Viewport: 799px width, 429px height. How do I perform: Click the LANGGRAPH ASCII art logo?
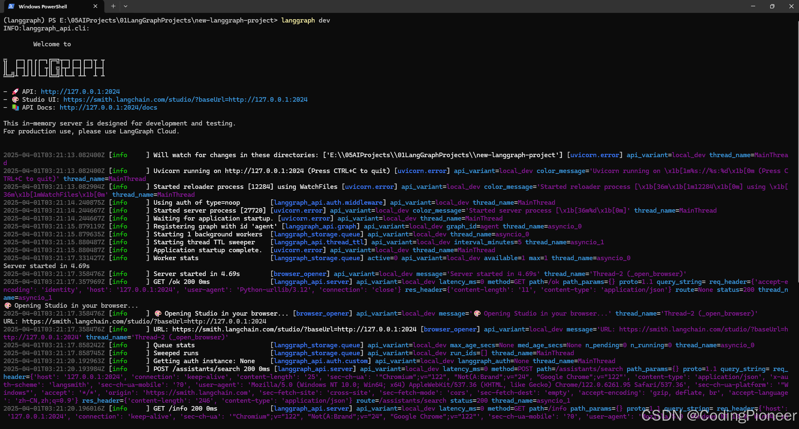(54, 68)
